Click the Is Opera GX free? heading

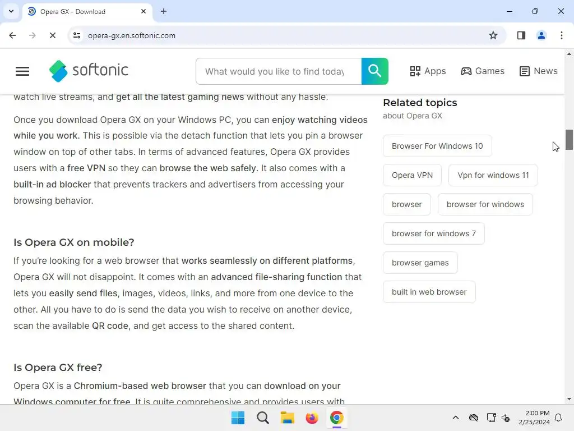[x=58, y=367]
